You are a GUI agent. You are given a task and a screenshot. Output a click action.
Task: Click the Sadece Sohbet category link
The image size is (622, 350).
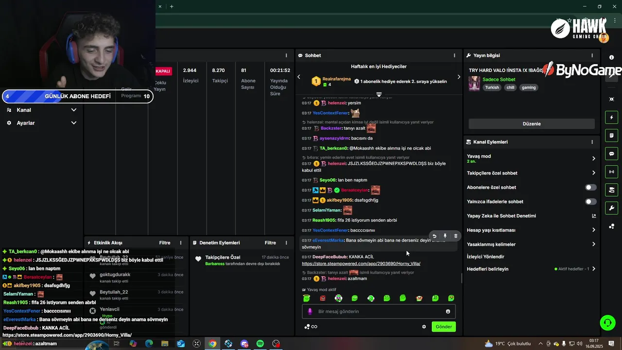499,79
